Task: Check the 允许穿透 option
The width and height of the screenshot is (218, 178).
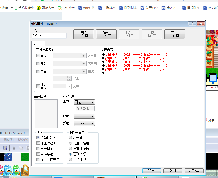Action: click(38, 154)
